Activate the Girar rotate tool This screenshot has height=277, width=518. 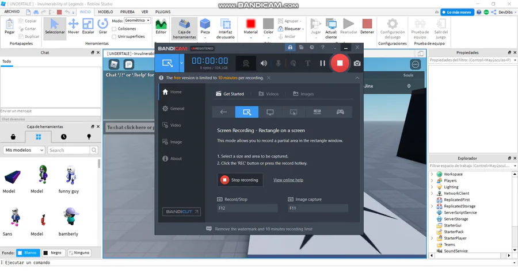(x=103, y=26)
